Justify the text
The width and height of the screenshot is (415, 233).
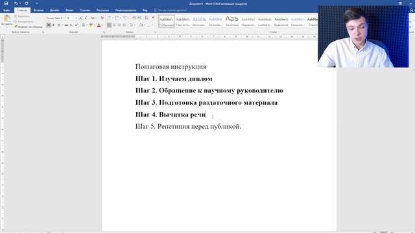tap(124, 25)
